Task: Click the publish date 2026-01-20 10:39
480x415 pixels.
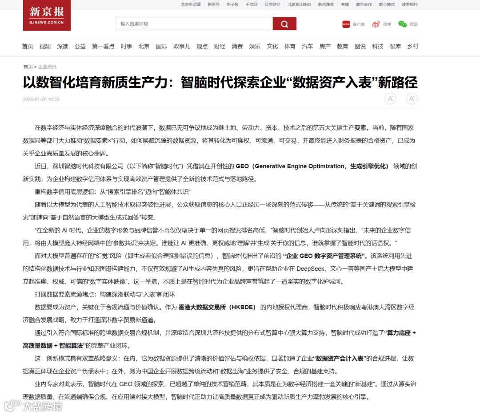Action: [41, 99]
